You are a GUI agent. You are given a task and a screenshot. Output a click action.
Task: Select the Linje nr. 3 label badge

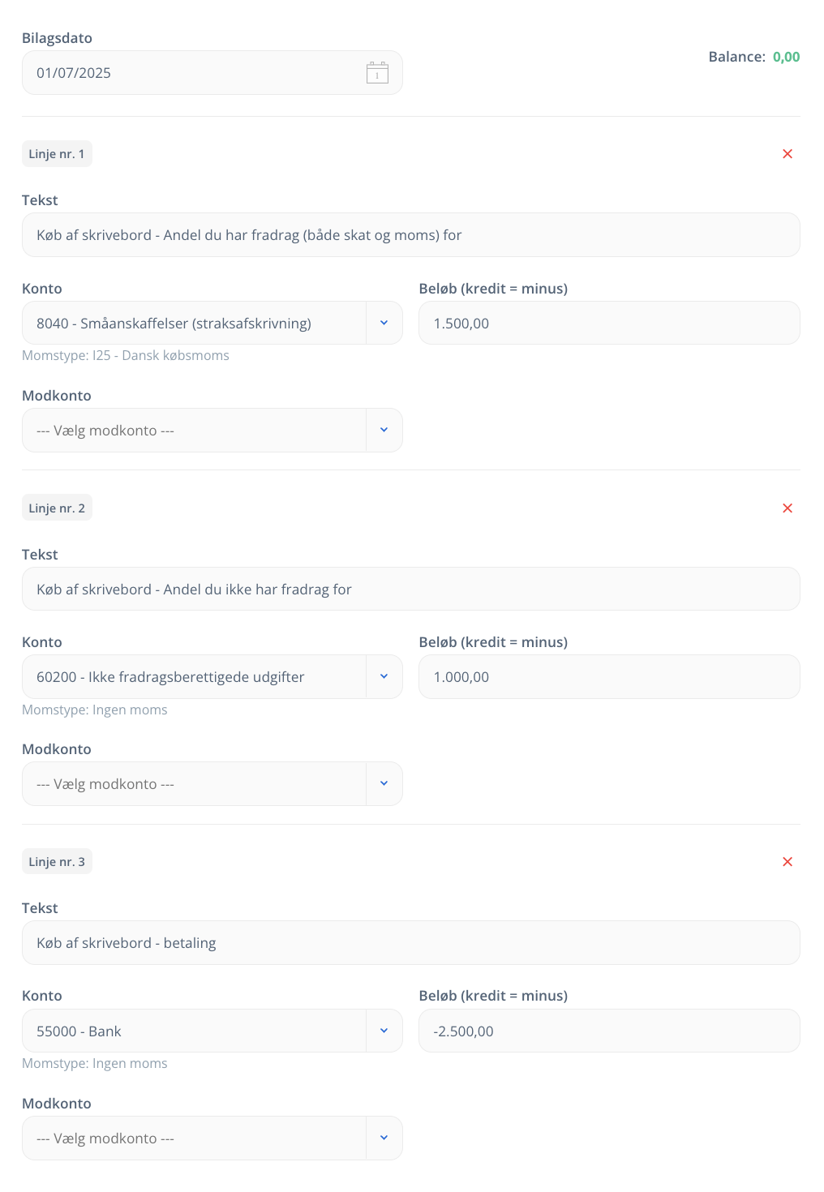click(57, 862)
